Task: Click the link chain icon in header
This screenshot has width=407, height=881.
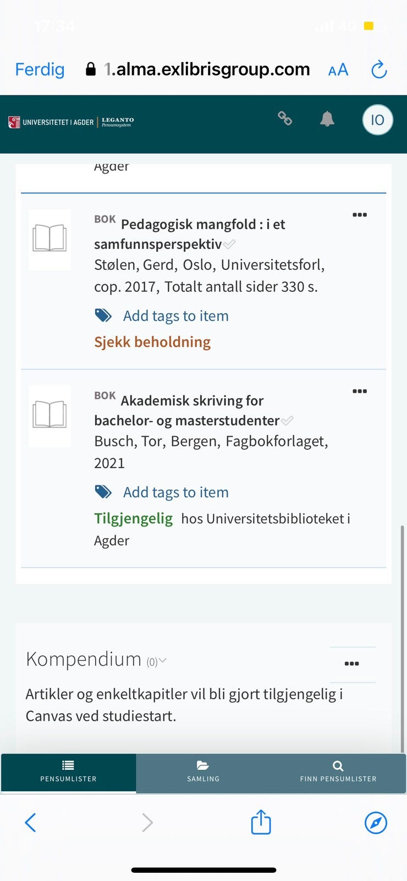Action: [284, 118]
